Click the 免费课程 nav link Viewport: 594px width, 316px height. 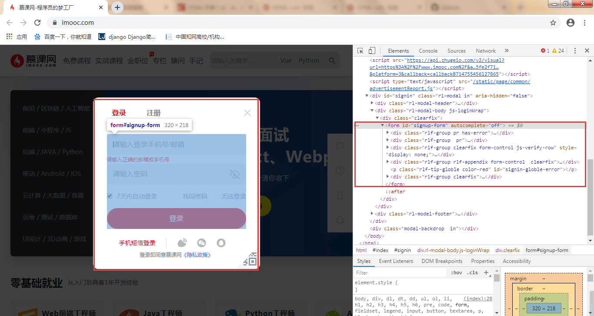tap(77, 61)
